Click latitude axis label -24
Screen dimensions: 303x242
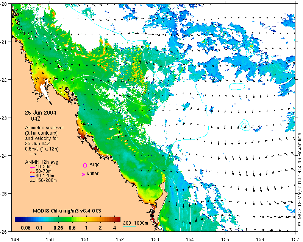pos(4,156)
